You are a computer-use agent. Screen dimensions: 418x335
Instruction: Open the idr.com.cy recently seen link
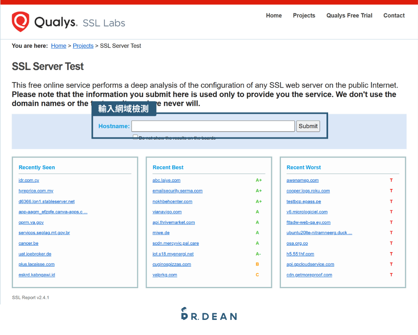29,180
